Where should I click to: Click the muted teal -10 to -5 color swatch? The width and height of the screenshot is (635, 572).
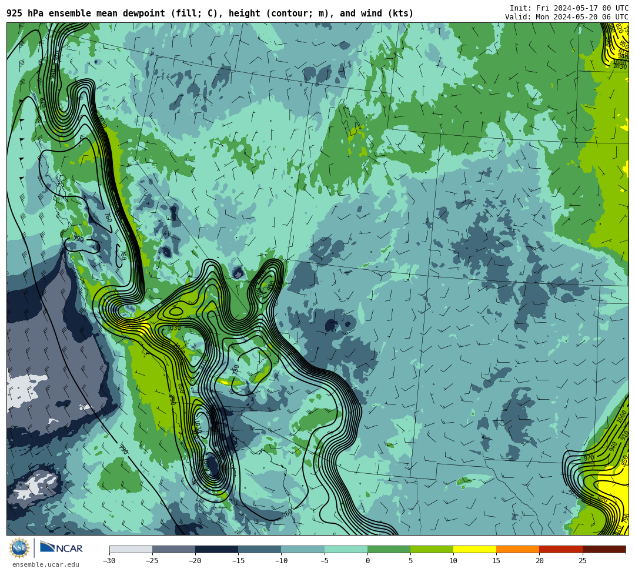coord(303,549)
